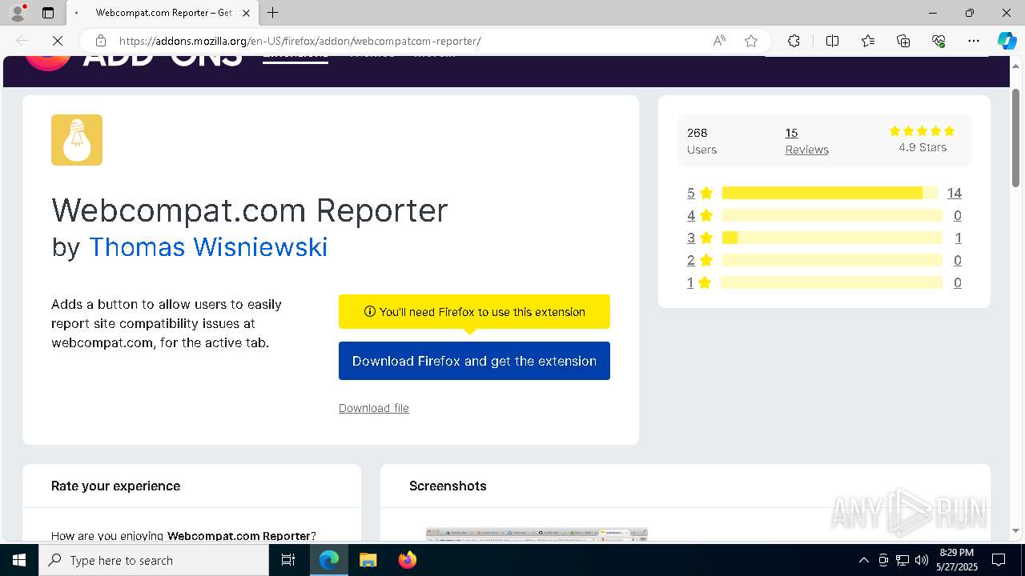Toggle split screen view
The image size is (1025, 576).
(832, 41)
